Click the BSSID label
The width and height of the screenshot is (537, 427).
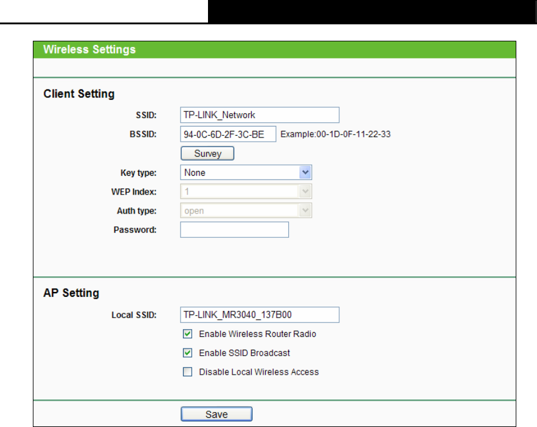pyautogui.click(x=143, y=134)
